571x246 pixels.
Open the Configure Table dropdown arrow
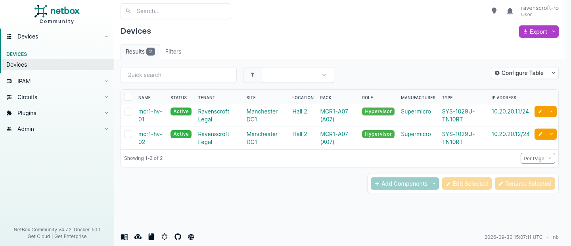click(x=553, y=73)
